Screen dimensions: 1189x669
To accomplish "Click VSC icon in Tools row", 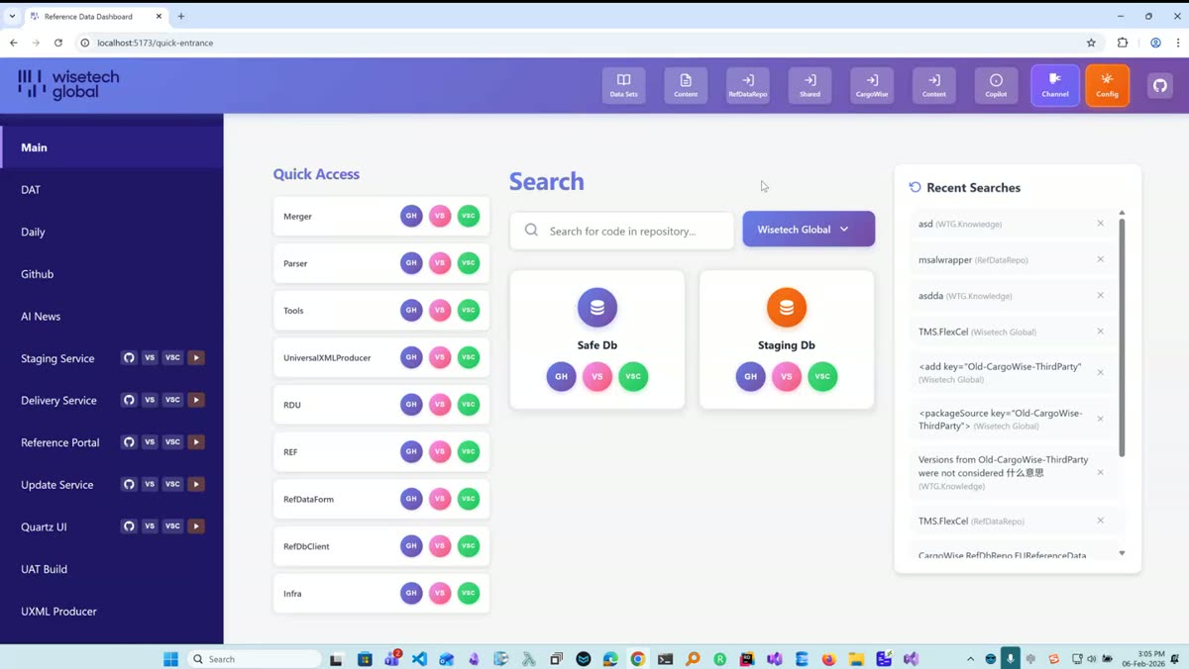I will [x=469, y=310].
